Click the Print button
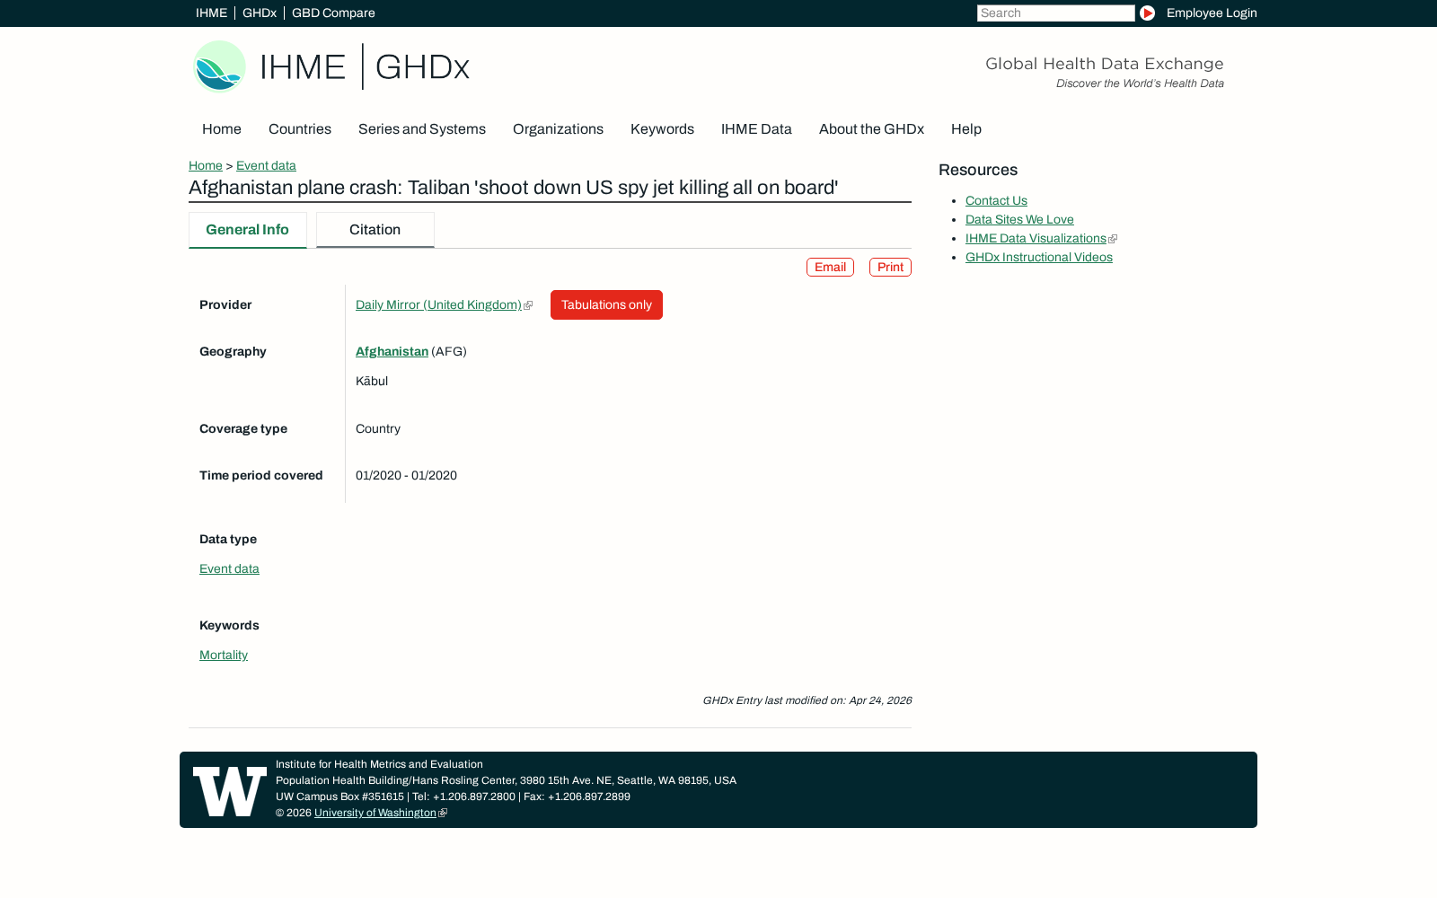1437x898 pixels. click(890, 268)
